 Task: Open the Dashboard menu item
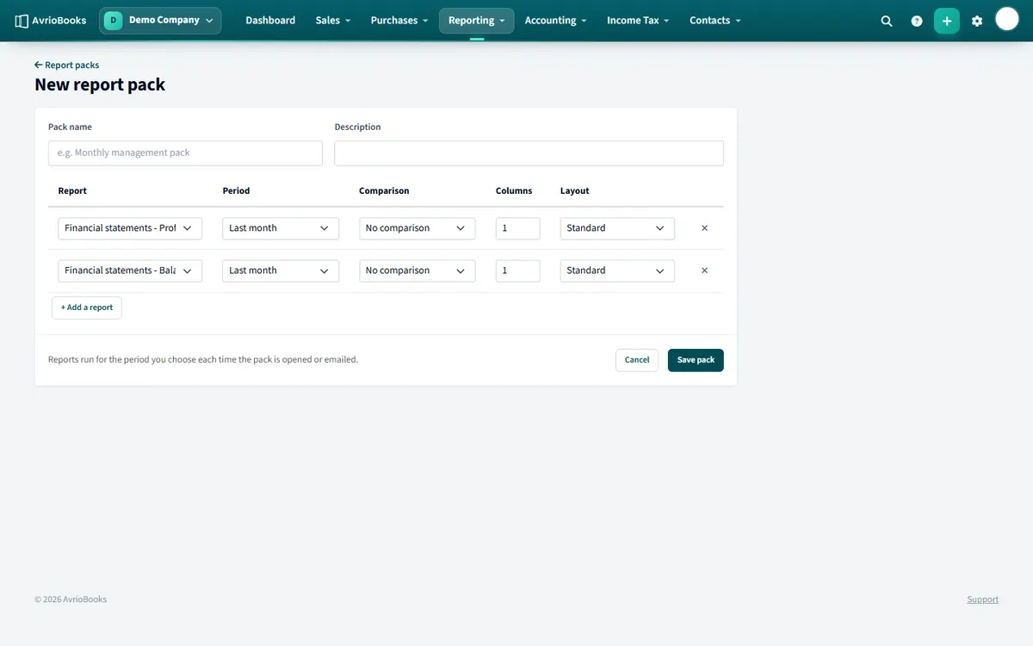(270, 21)
